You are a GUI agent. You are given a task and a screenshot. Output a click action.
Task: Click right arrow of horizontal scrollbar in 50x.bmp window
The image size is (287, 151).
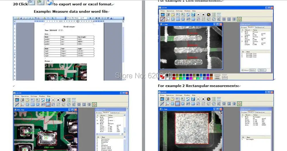[122, 134]
